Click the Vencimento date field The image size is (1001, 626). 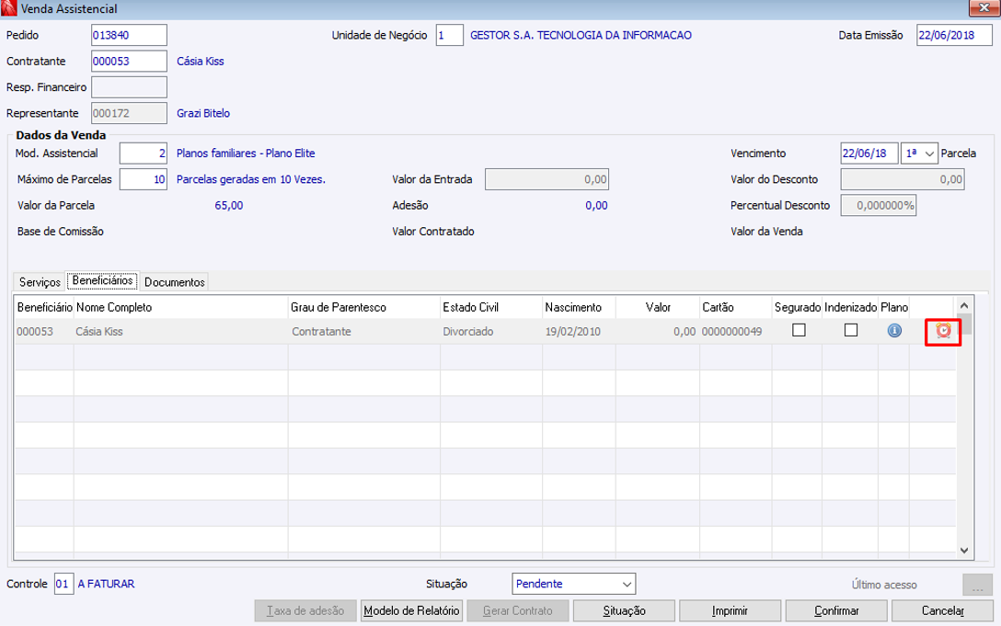(869, 154)
